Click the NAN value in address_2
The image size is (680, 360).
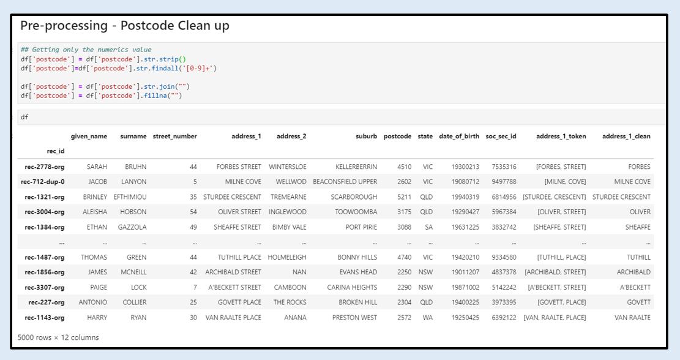click(x=299, y=272)
